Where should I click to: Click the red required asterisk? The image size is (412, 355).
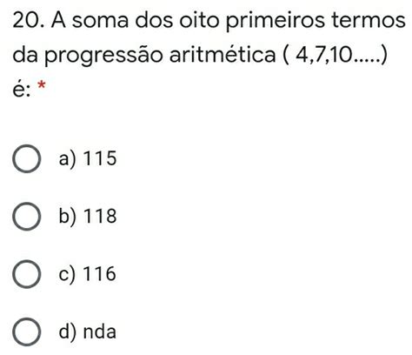click(42, 85)
